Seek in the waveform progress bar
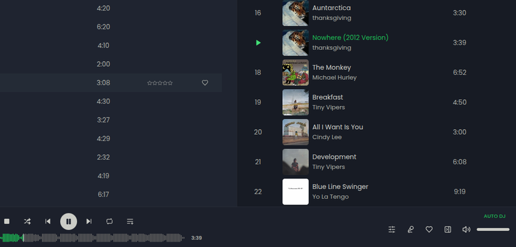Viewport: 516px width, 247px height. [x=92, y=238]
